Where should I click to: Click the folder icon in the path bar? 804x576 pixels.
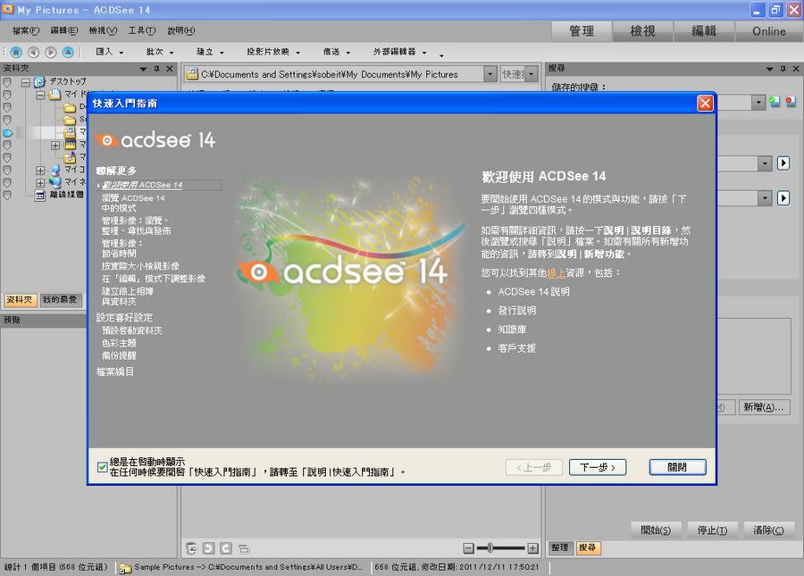[x=192, y=74]
